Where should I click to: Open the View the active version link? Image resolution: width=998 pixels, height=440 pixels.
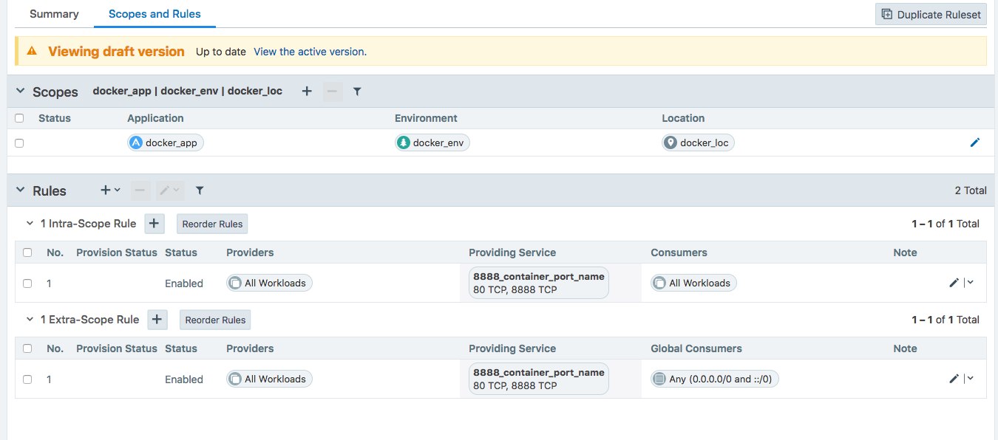309,52
